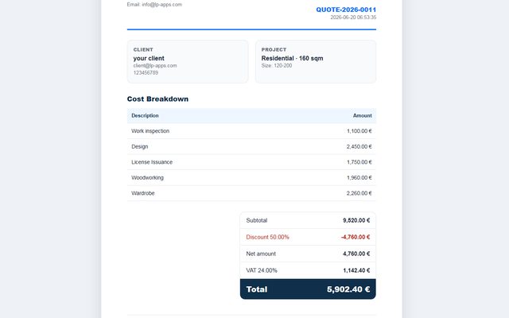The width and height of the screenshot is (509, 318).
Task: Select the License Issuance row
Action: [x=251, y=162]
